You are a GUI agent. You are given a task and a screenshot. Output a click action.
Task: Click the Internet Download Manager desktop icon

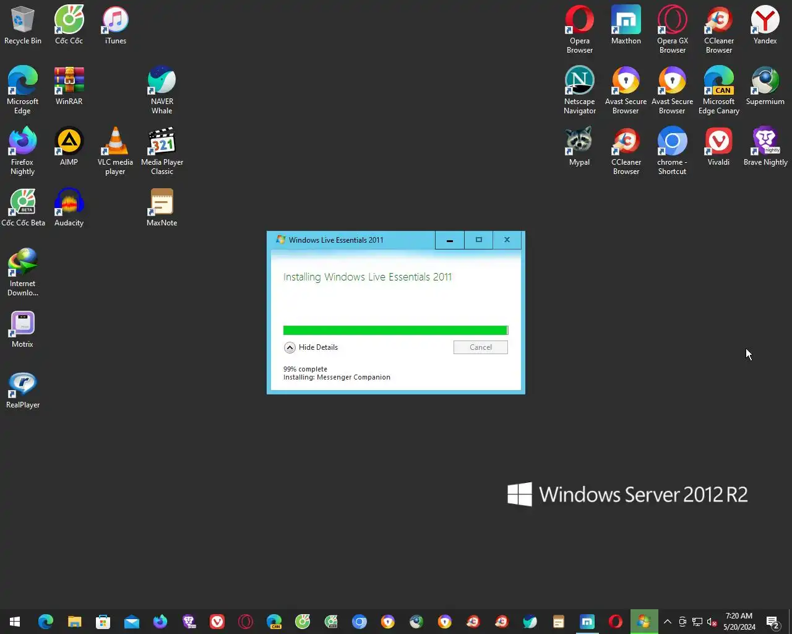coord(23,272)
